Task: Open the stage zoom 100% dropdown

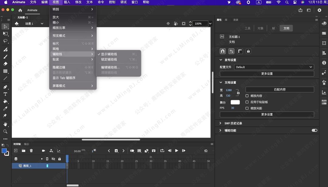Action: point(210,23)
